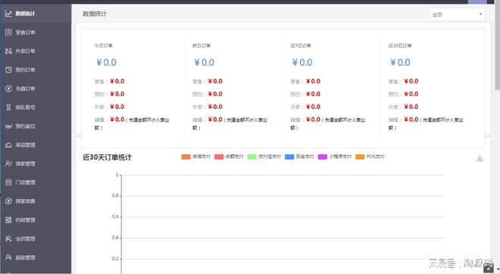The image size is (500, 274).
Task: Click the 外卖订单 delivery icon
Action: pos(8,51)
